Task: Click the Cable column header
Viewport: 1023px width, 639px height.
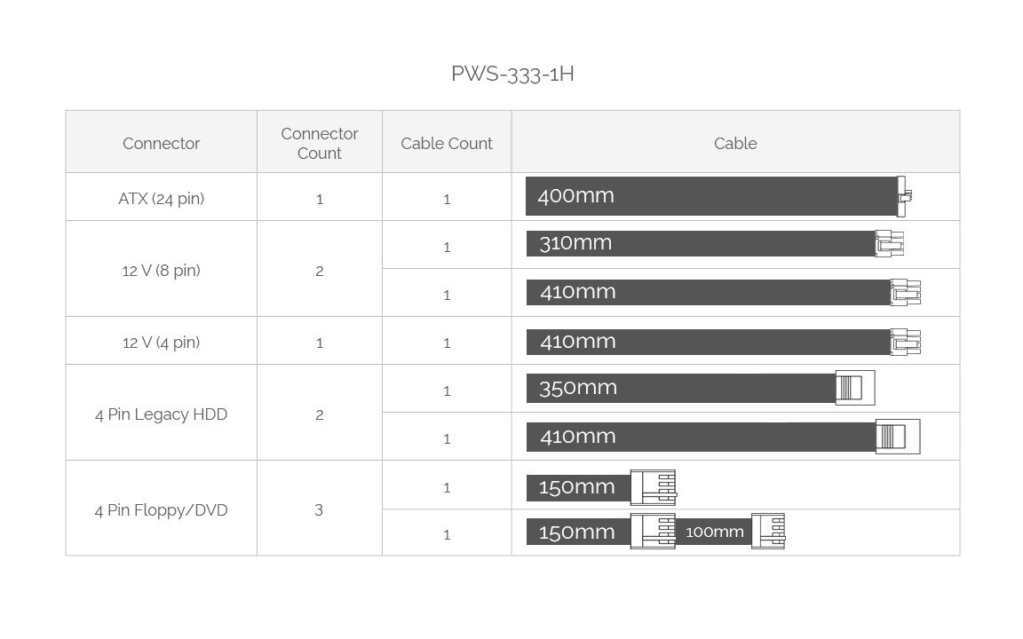Action: tap(735, 143)
